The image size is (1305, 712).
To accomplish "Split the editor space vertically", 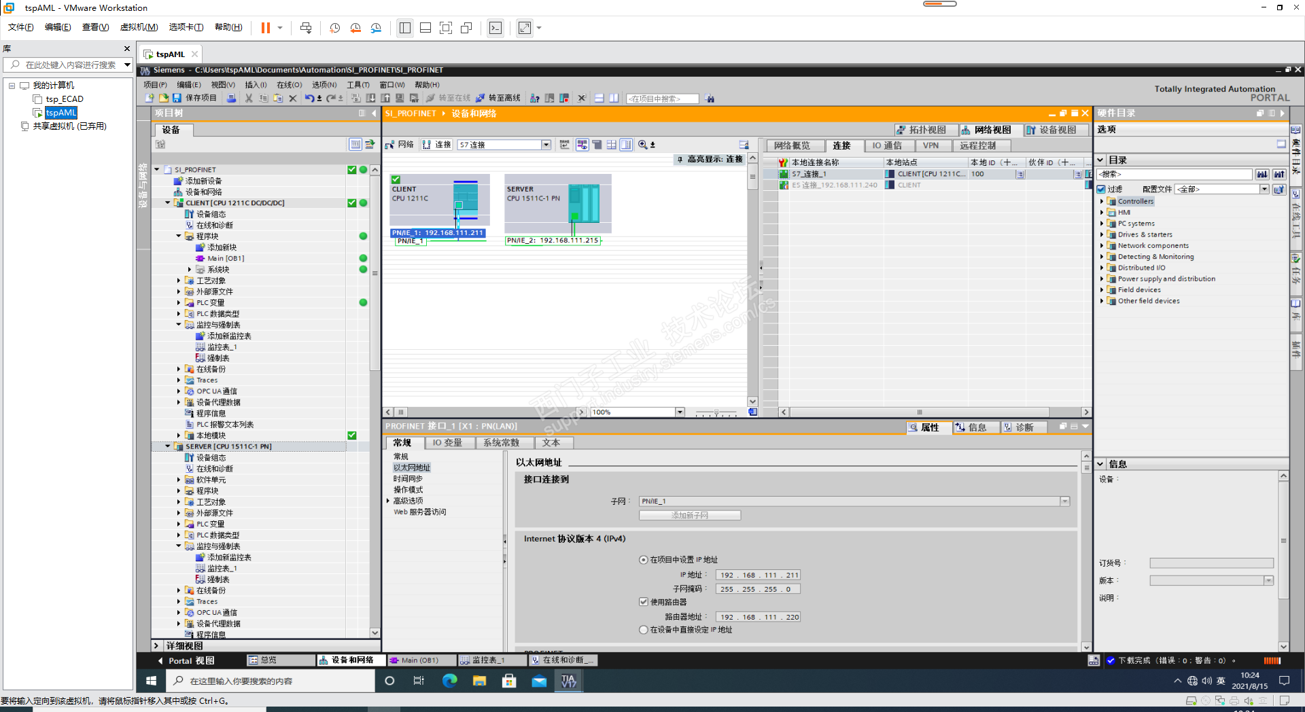I will [614, 99].
